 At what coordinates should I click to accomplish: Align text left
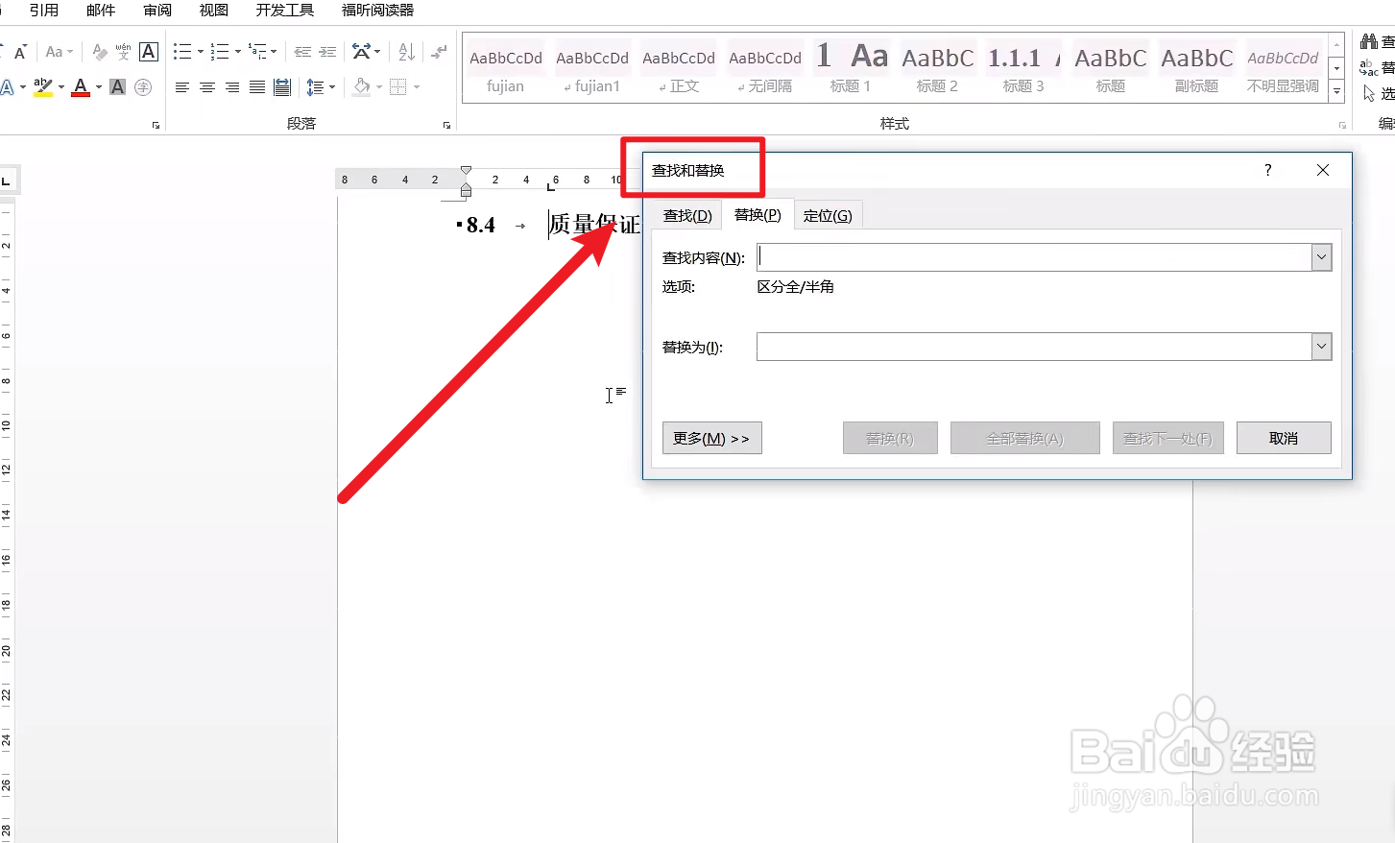182,87
